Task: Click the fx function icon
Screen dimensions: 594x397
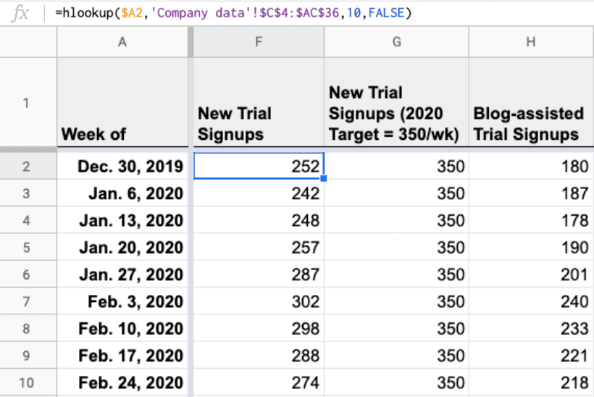Action: click(x=22, y=13)
